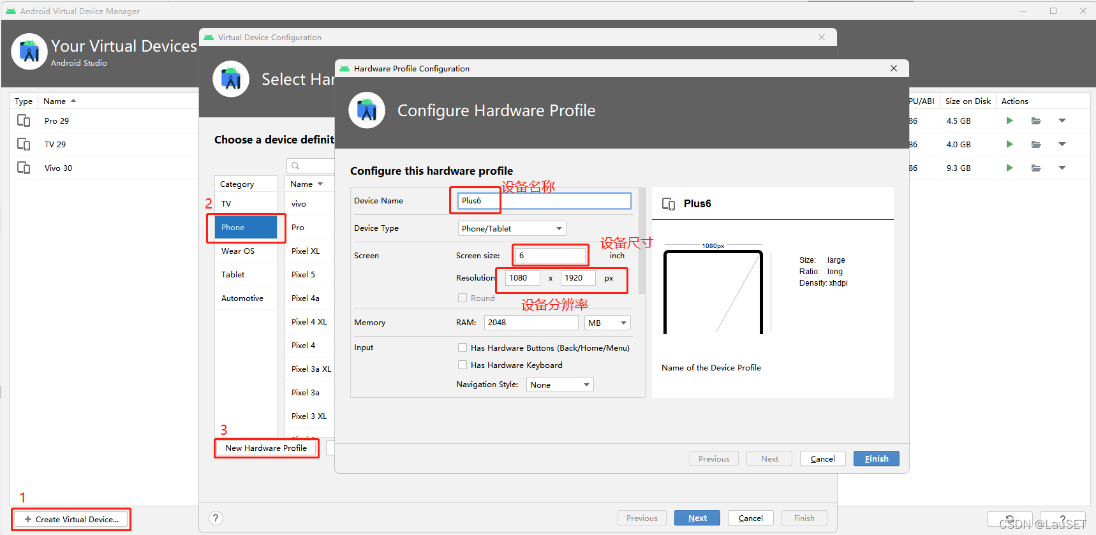This screenshot has width=1096, height=535.
Task: Sort device definitions by Name column
Action: (x=310, y=184)
